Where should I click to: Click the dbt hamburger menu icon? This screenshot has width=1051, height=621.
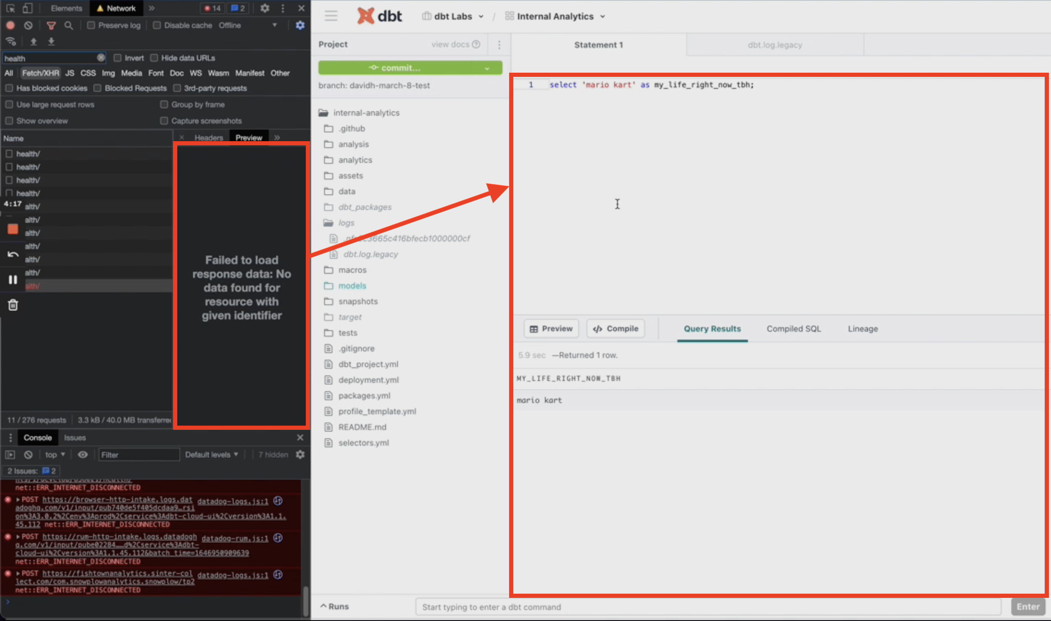point(331,16)
